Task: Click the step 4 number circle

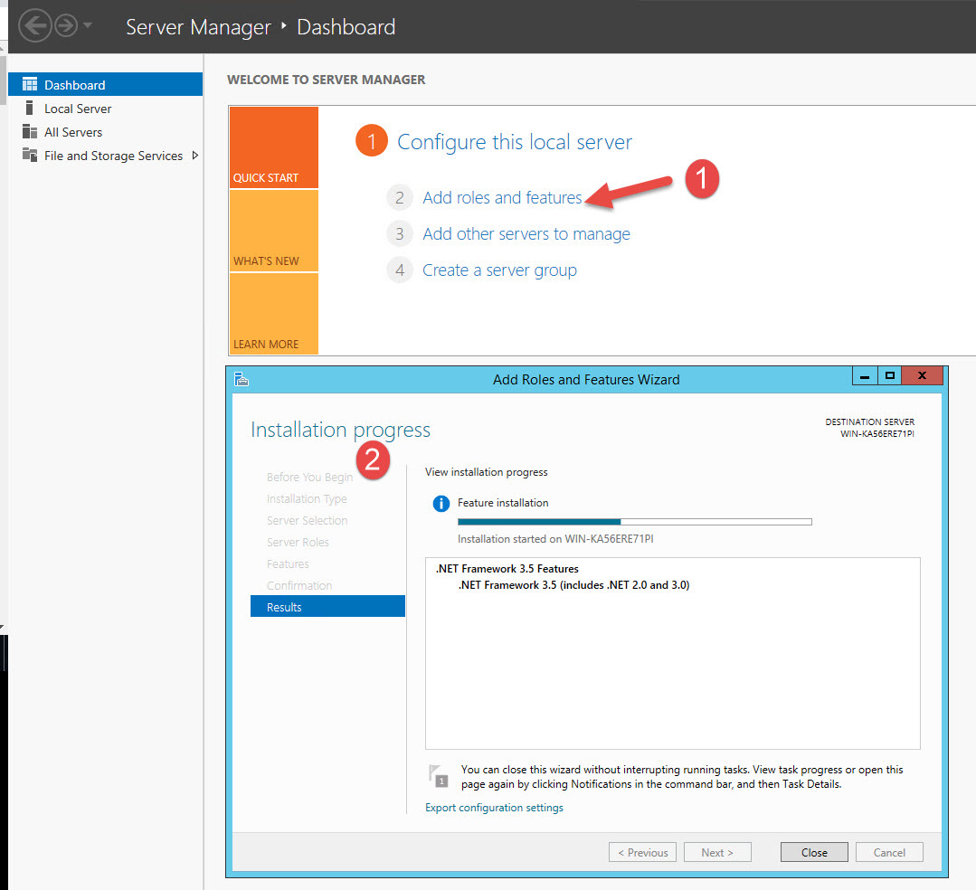Action: [400, 270]
